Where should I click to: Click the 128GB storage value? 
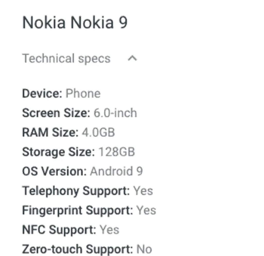[117, 152]
